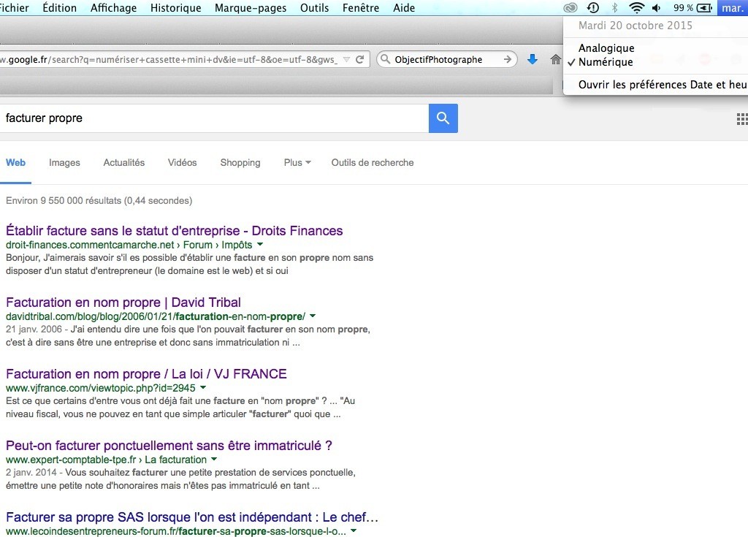Open the Aide menu
748x537 pixels.
coord(403,7)
